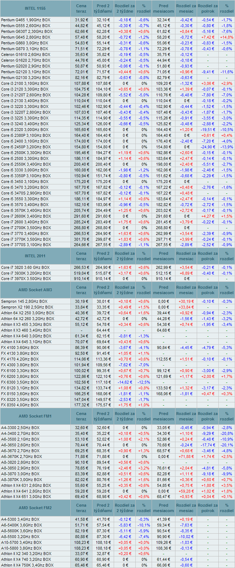Select row name "Pentium G465 1,90GHz BOX"
The image size is (235, 568).
point(26,20)
